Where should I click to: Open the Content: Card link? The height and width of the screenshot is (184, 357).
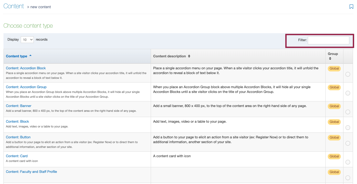[17, 156]
